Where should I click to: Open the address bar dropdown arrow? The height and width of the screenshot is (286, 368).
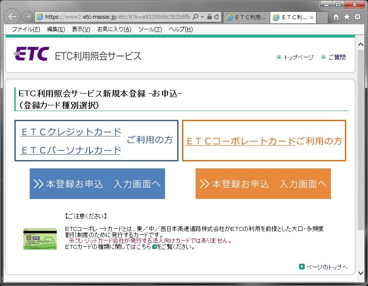click(x=202, y=17)
